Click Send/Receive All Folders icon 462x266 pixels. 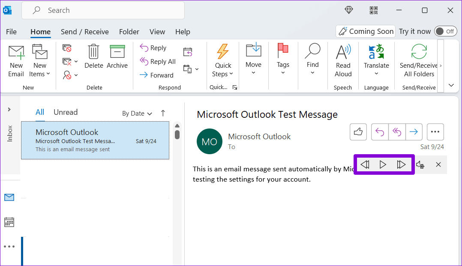click(419, 52)
